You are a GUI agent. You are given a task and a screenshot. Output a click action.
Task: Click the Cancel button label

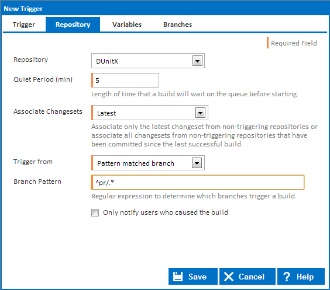click(x=252, y=277)
